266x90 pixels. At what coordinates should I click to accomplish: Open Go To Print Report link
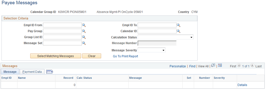125,56
